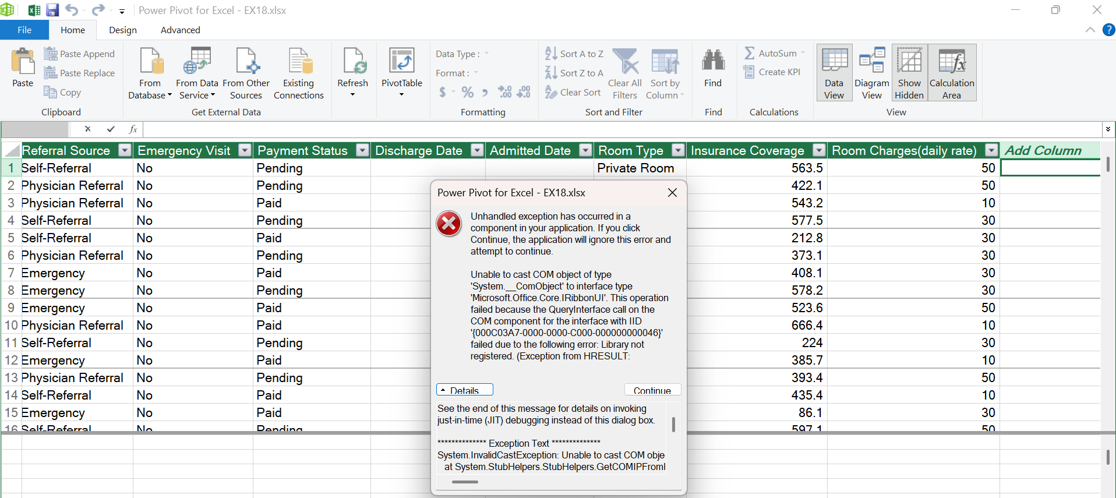1116x498 pixels.
Task: Open the Room Type column filter dropdown
Action: 678,150
